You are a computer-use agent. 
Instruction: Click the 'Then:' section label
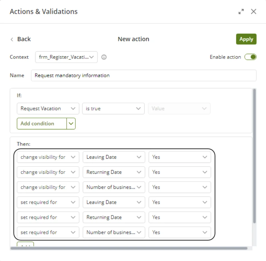[x=24, y=144]
